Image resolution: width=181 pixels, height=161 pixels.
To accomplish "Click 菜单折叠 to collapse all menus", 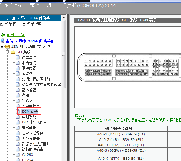I will tap(34, 24).
